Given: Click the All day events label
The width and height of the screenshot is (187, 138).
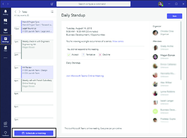Looking at the screenshot, I should (x=22, y=15).
